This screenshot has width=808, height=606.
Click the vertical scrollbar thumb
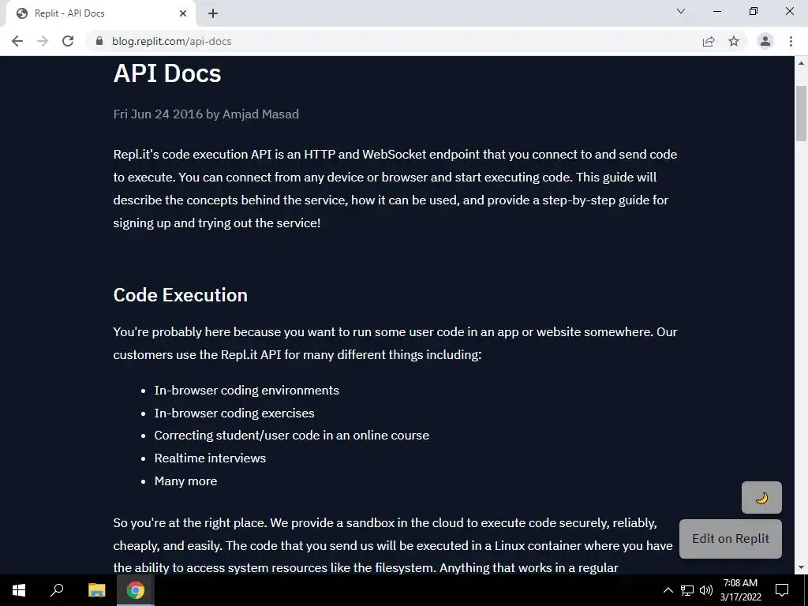pyautogui.click(x=801, y=114)
